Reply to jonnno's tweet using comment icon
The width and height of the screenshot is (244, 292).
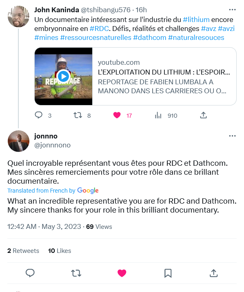click(30, 273)
